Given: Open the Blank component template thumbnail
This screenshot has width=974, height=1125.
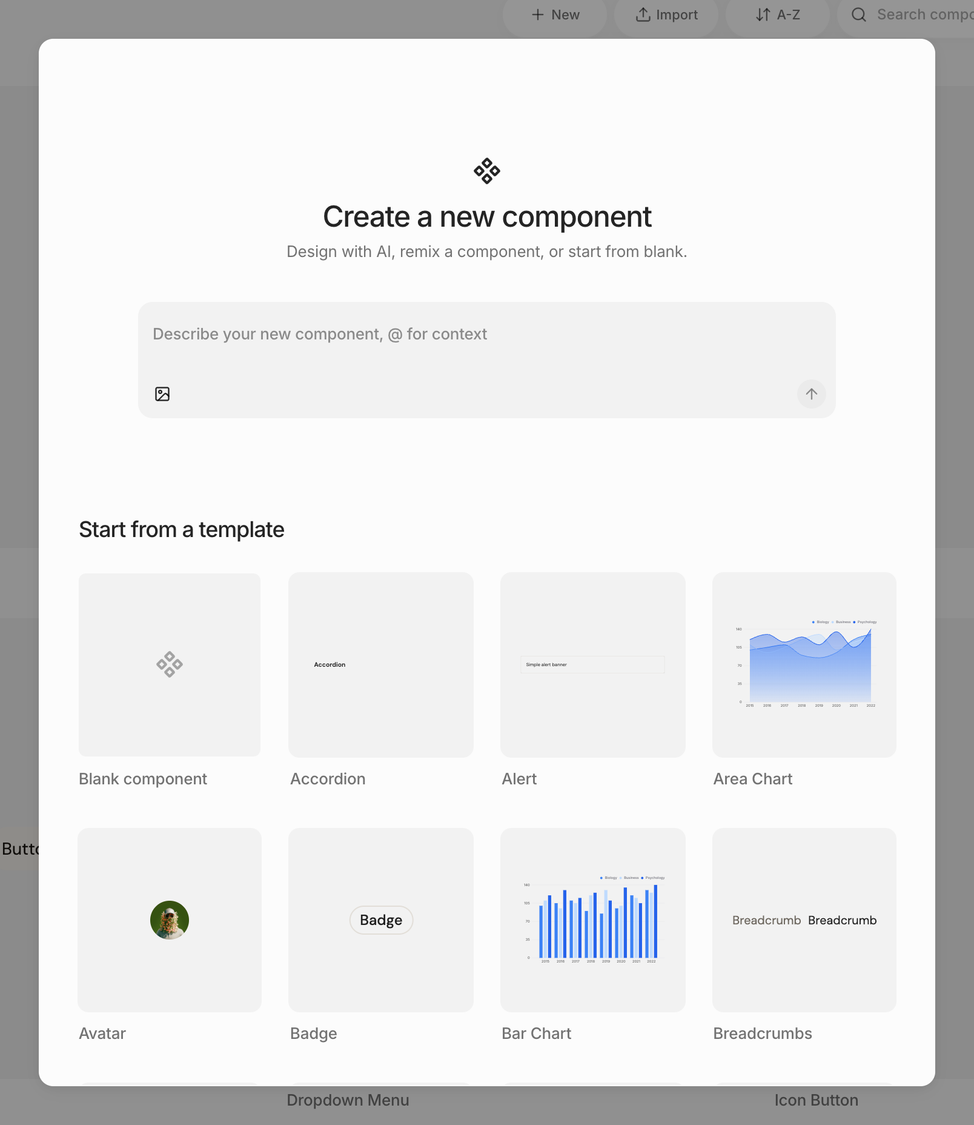Looking at the screenshot, I should coord(170,665).
